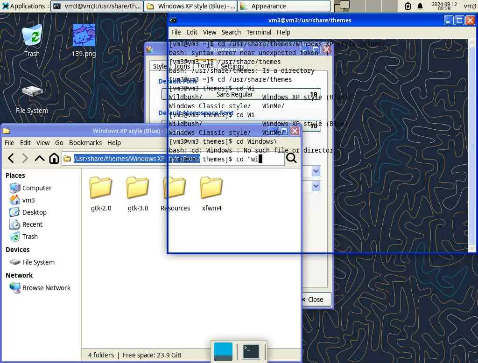478x363 pixels.
Task: Open the terminal View menu
Action: 210,32
